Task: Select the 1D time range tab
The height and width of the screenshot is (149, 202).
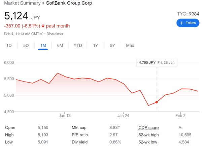Action: click(x=9, y=46)
